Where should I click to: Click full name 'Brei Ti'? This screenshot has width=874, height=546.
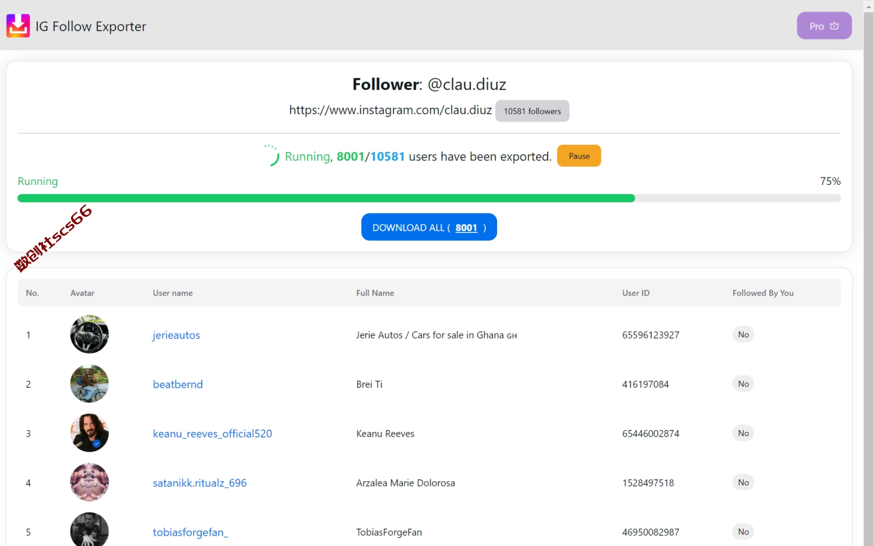coord(369,384)
